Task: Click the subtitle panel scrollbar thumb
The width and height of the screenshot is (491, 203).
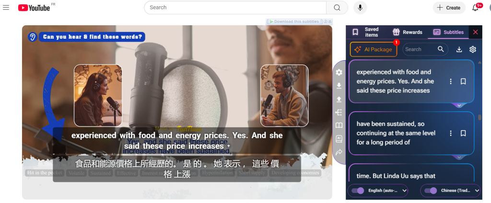Action: (x=479, y=118)
